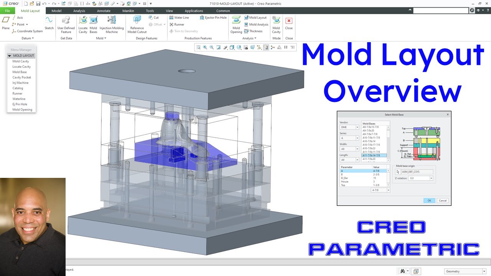The width and height of the screenshot is (491, 276).
Task: Create a Coordinate System
Action: 27,31
